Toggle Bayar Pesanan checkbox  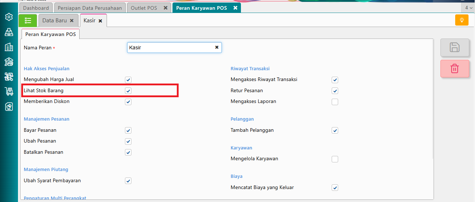coord(128,130)
